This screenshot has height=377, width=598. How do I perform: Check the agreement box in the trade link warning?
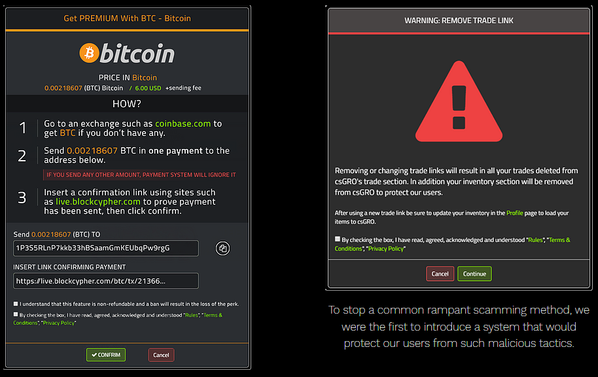pyautogui.click(x=338, y=239)
